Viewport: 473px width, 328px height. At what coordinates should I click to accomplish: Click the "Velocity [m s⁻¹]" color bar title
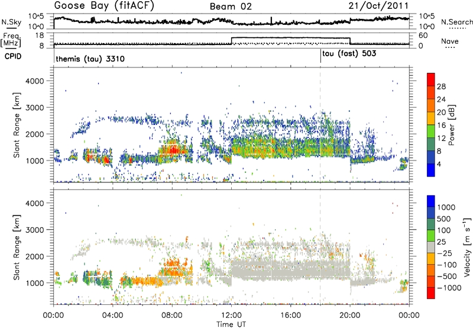pyautogui.click(x=467, y=247)
